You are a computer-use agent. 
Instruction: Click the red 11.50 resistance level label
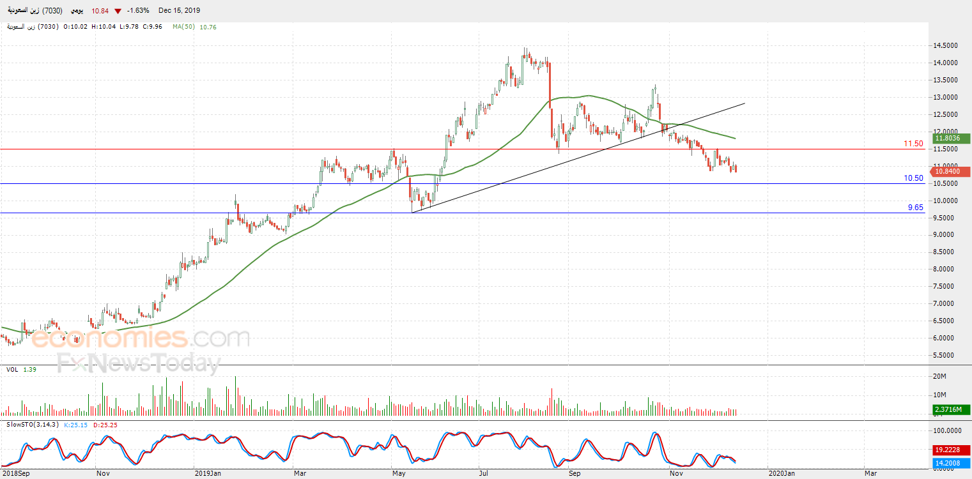click(914, 144)
